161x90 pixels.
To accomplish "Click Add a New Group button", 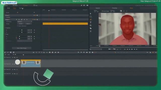I will pos(22,48).
